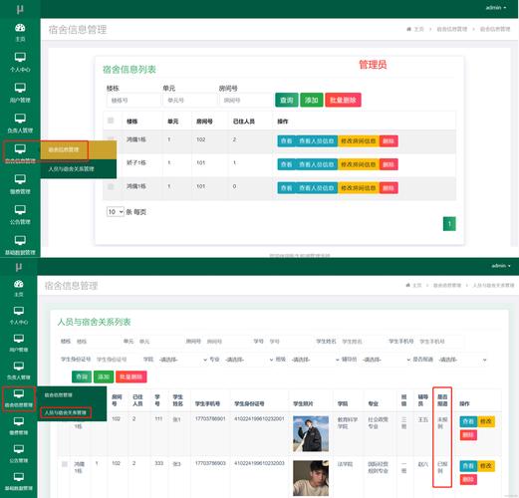Click 修改房间信息 for 娇子1栋 row

coord(359,164)
